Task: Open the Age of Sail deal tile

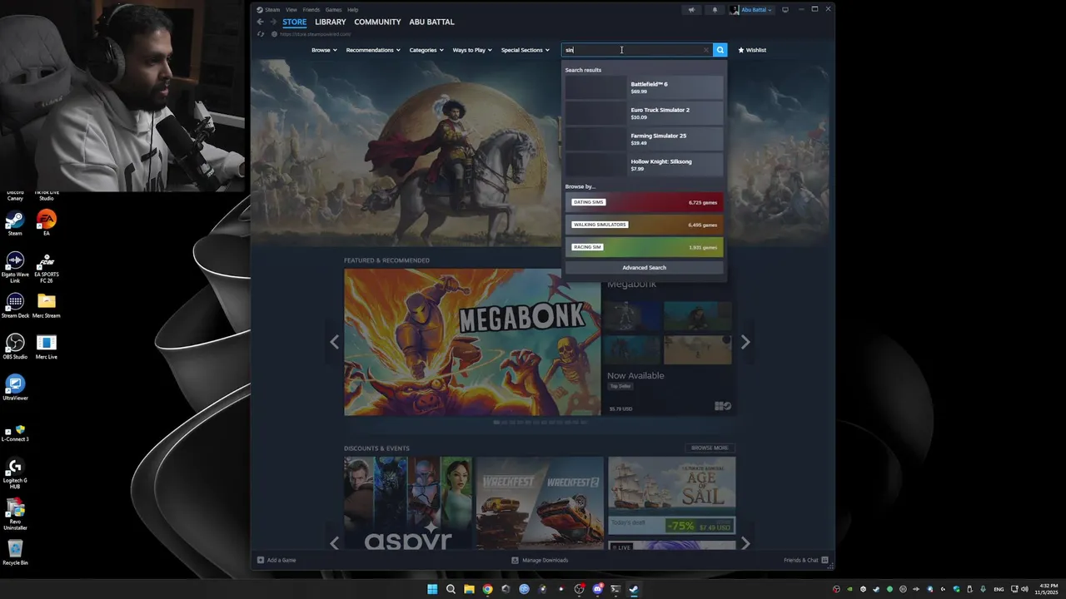Action: (672, 495)
